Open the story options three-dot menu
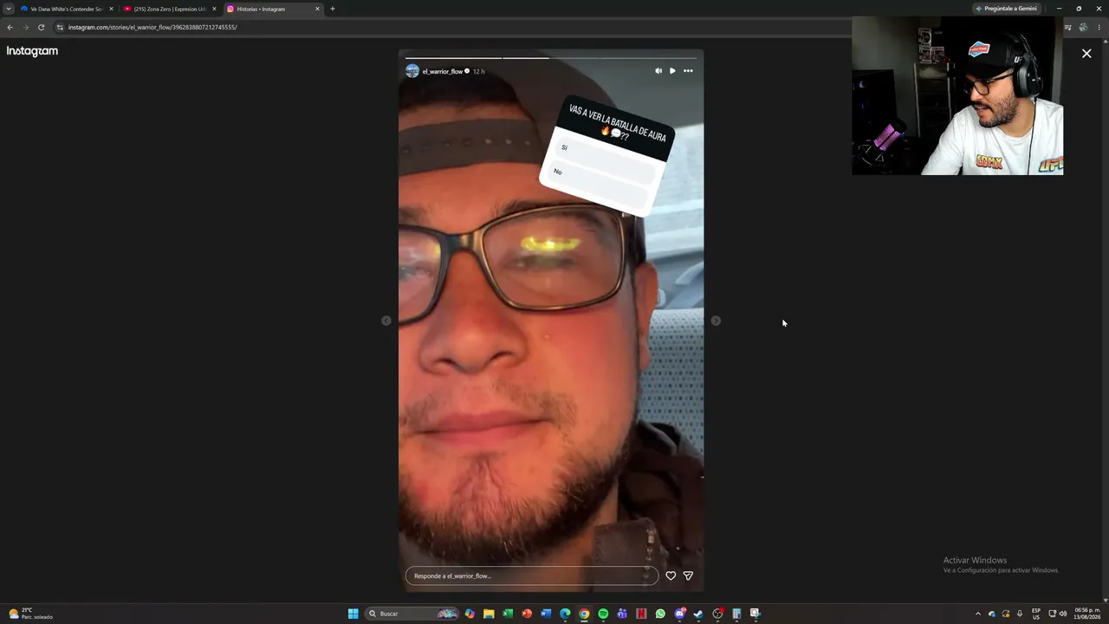Image resolution: width=1109 pixels, height=624 pixels. (x=688, y=71)
